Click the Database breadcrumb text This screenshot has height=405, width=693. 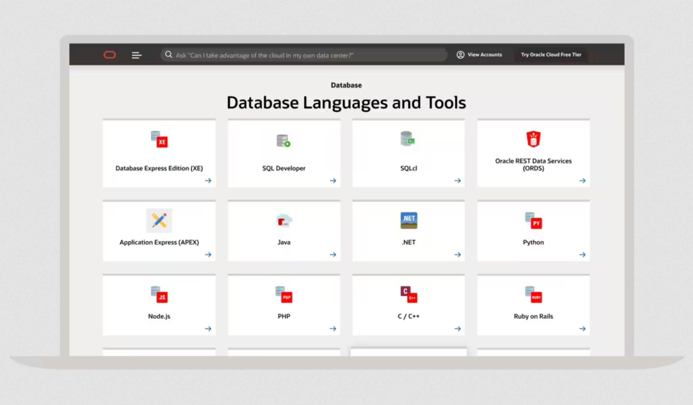point(346,85)
